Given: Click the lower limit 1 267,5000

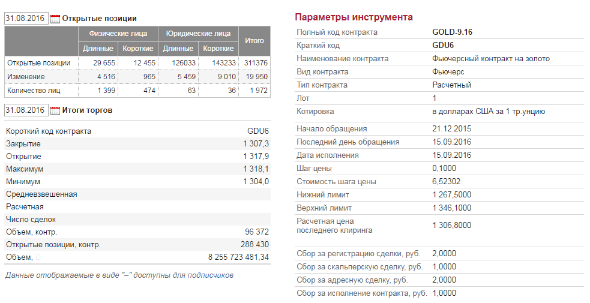Looking at the screenshot, I should (451, 195).
